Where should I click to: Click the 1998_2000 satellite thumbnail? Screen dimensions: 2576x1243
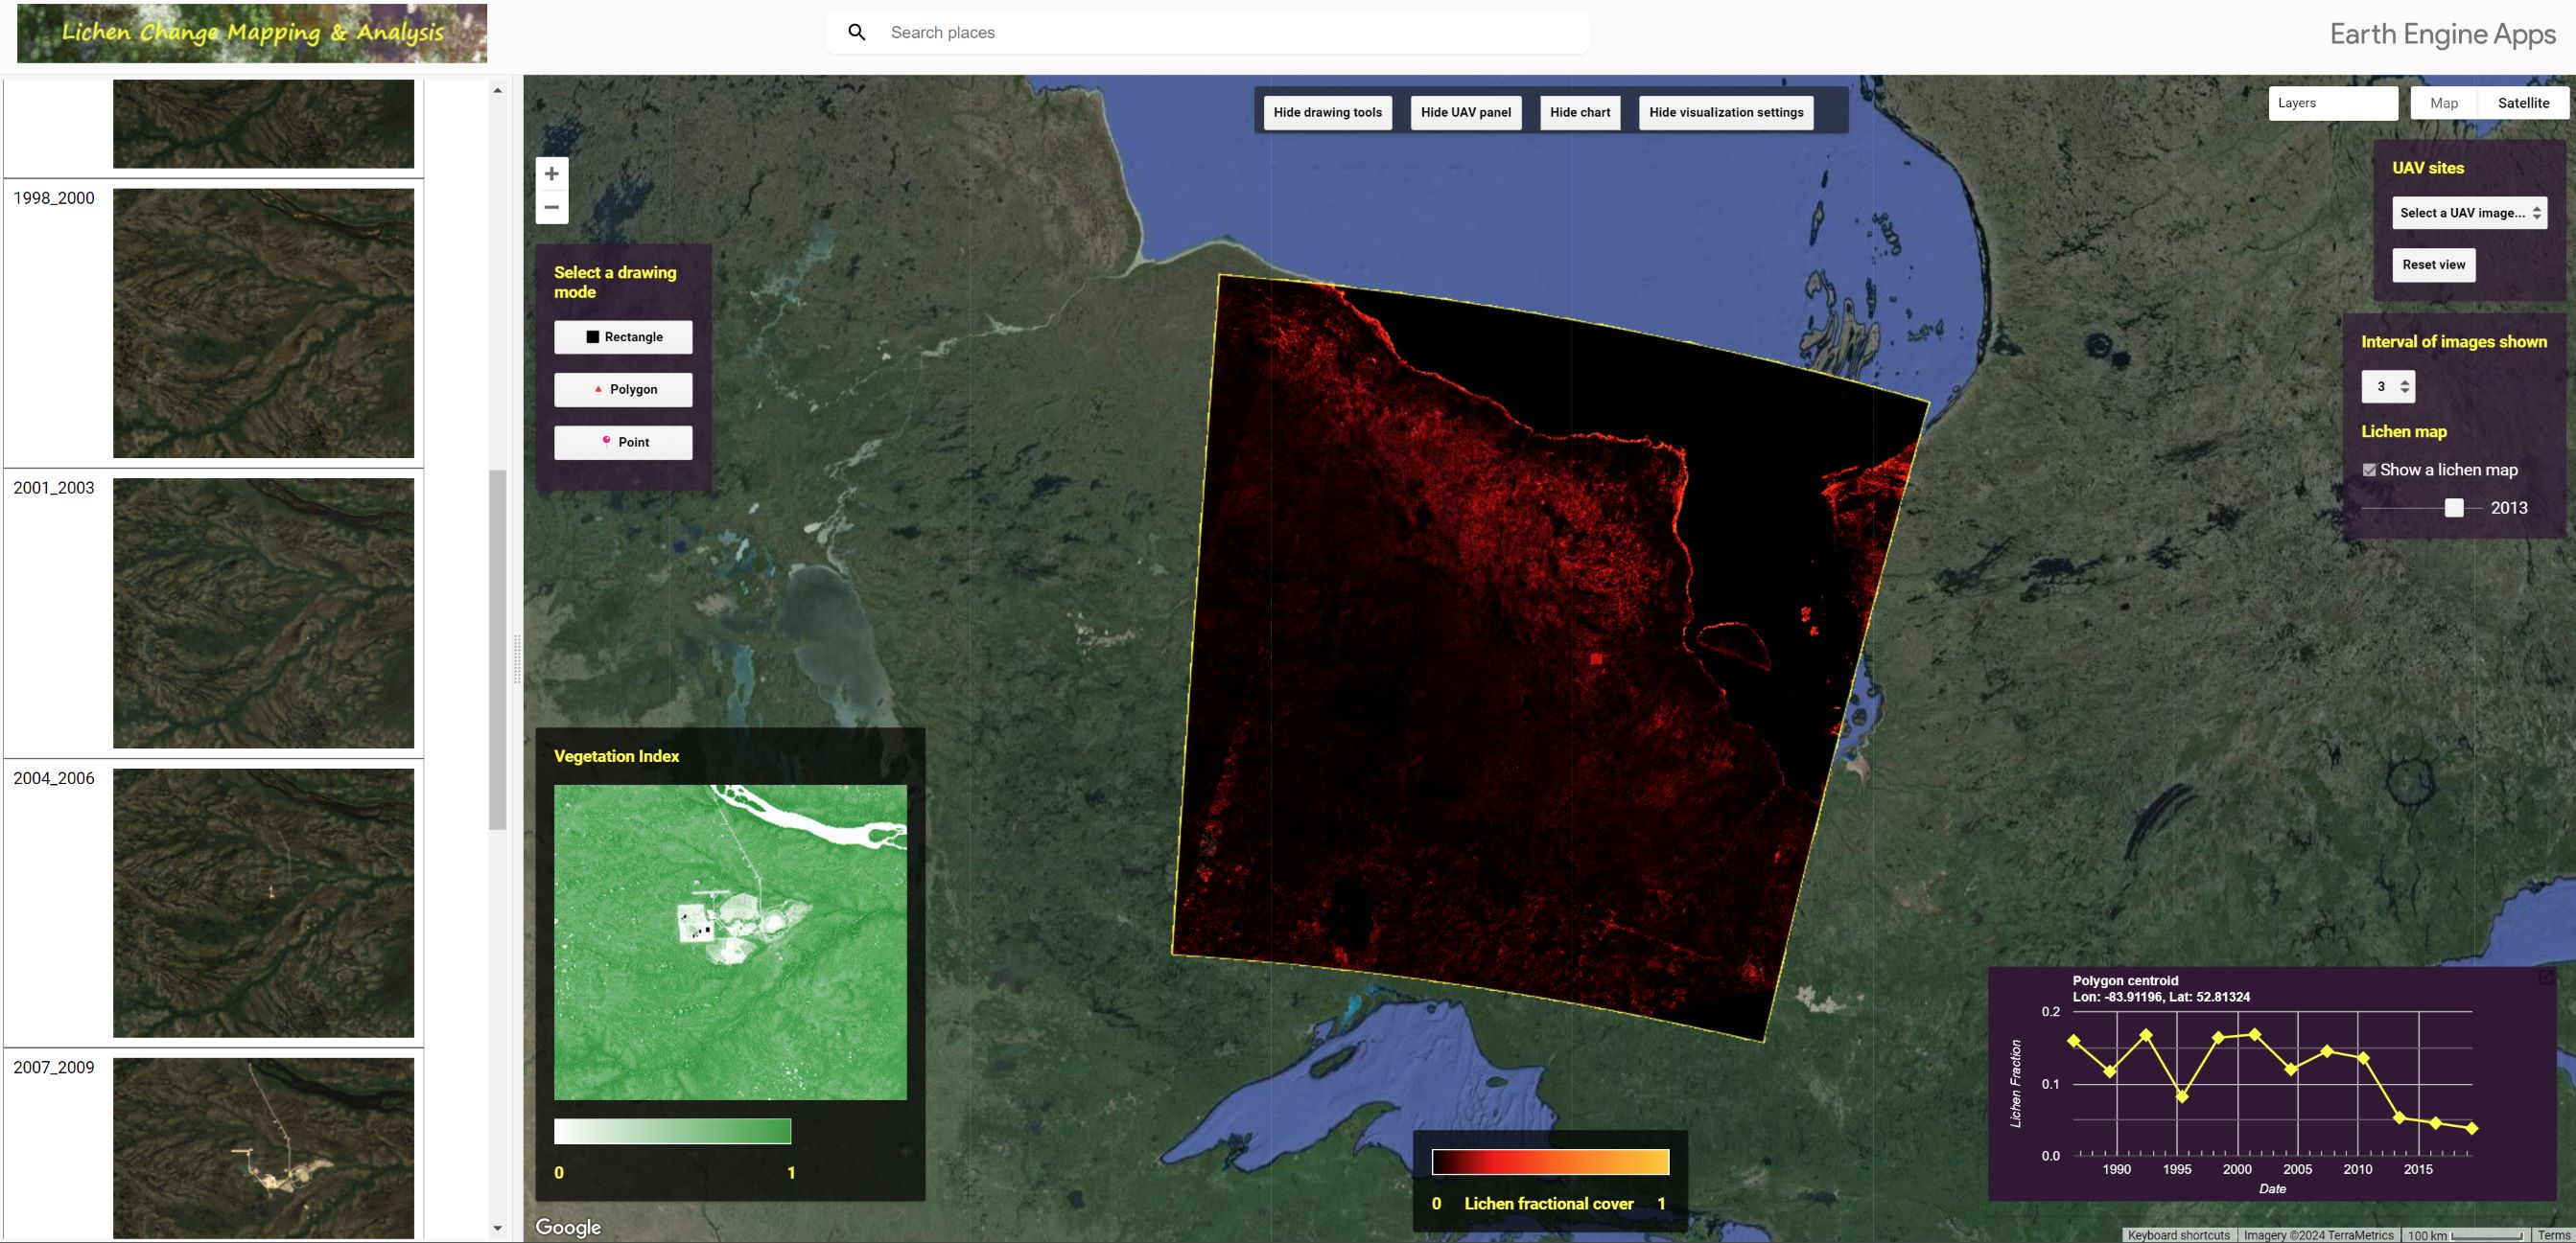(x=263, y=323)
